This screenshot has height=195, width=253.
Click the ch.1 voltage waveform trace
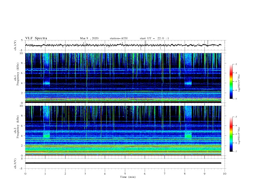pyautogui.click(x=123, y=45)
